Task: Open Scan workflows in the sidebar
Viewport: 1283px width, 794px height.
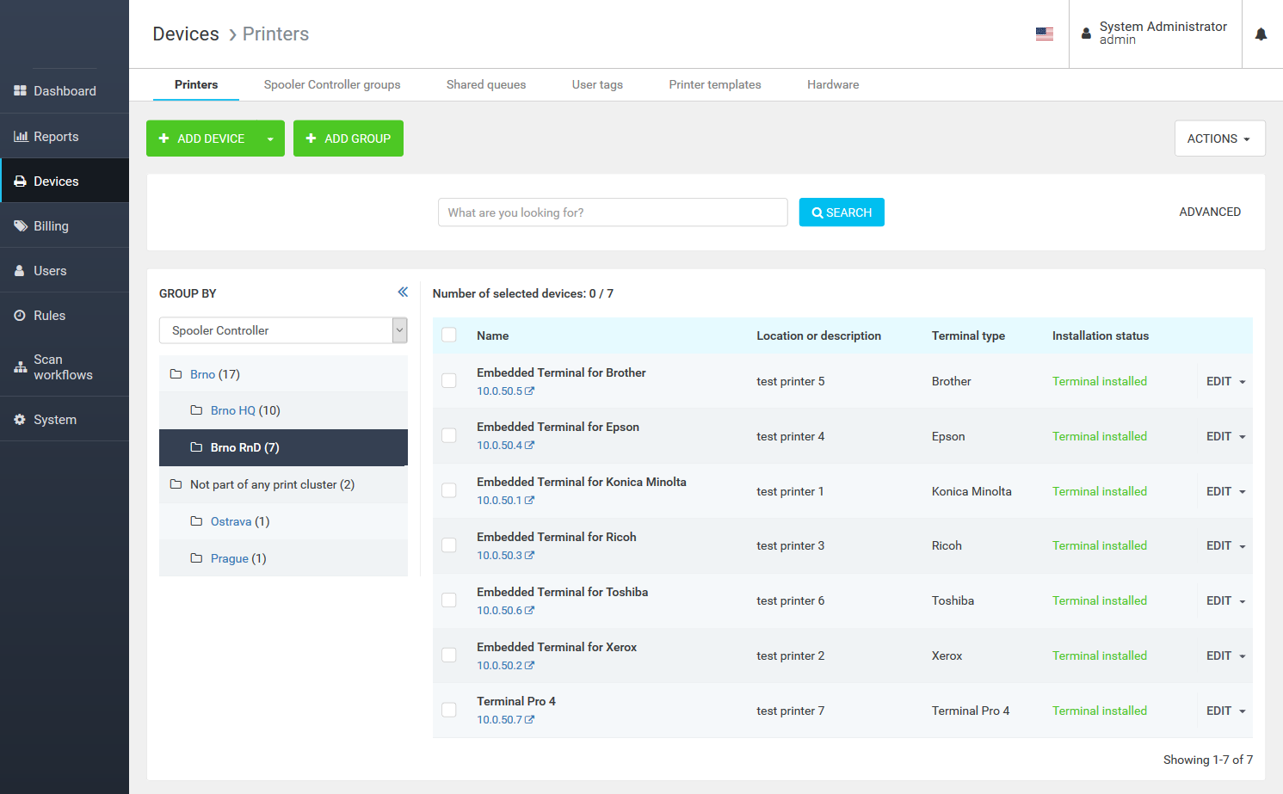Action: pyautogui.click(x=58, y=366)
